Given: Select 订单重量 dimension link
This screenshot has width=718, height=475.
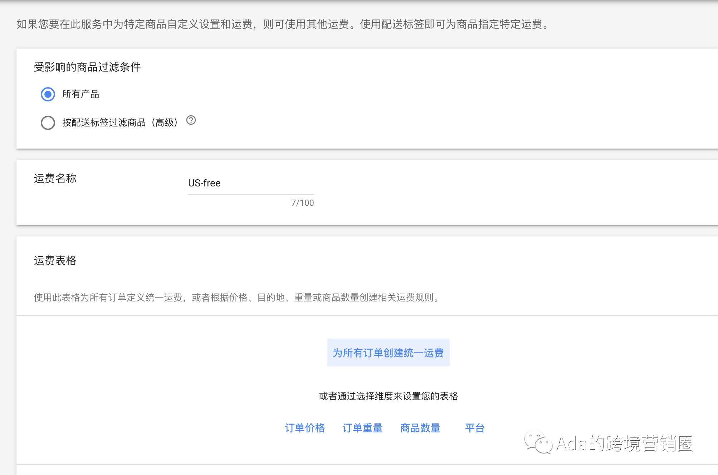Looking at the screenshot, I should (x=362, y=428).
